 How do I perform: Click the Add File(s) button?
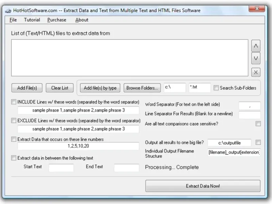27,88
